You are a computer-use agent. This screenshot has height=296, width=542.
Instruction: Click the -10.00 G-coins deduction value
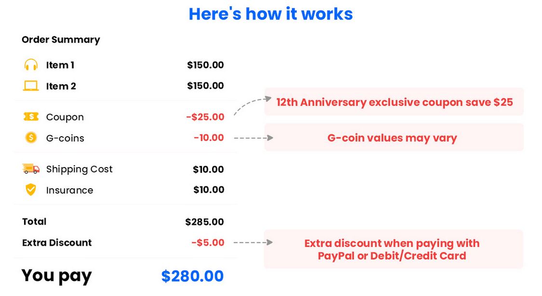209,138
